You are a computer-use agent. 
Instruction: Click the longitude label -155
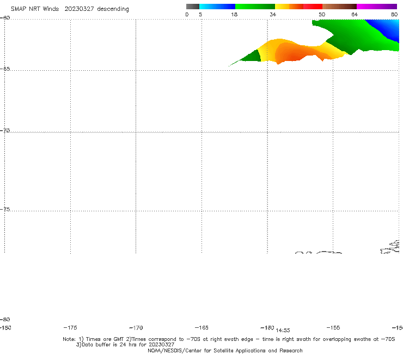[333, 327]
